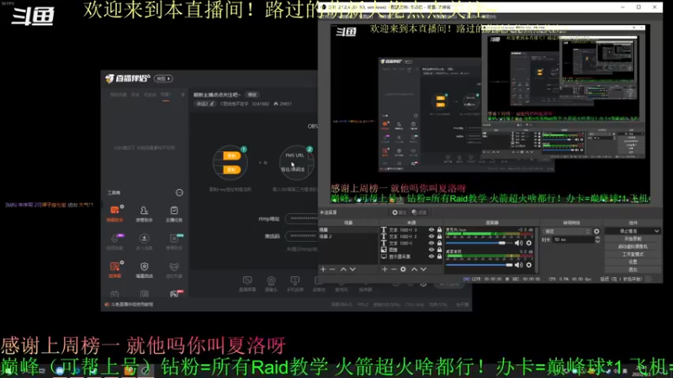Image resolution: width=673 pixels, height=378 pixels.
Task: Collapse the toolbox section circle button
Action: click(x=179, y=193)
